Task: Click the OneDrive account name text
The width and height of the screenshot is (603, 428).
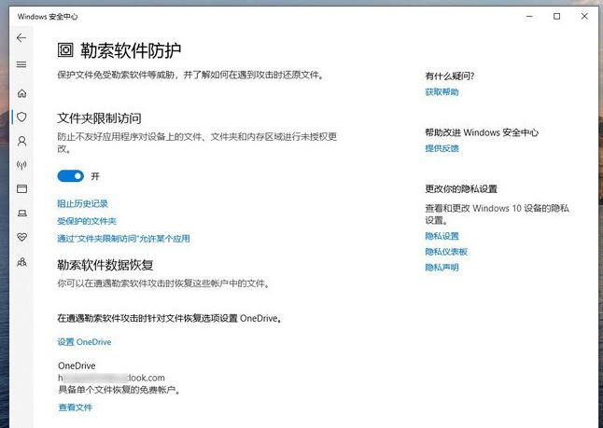Action: coord(77,366)
